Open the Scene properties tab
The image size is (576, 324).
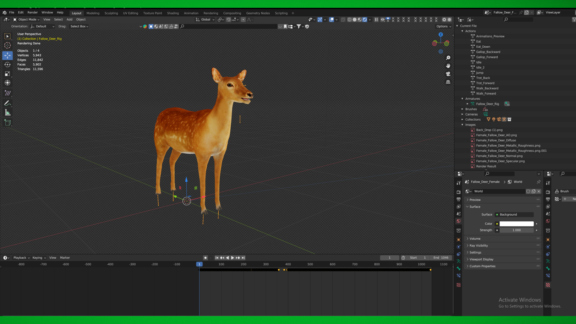coord(458,214)
